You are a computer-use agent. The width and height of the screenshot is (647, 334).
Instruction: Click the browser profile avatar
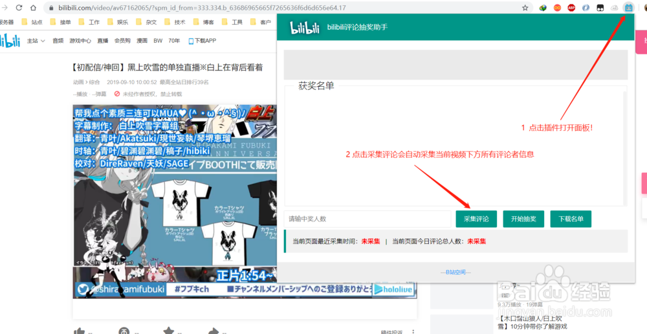pos(645,7)
